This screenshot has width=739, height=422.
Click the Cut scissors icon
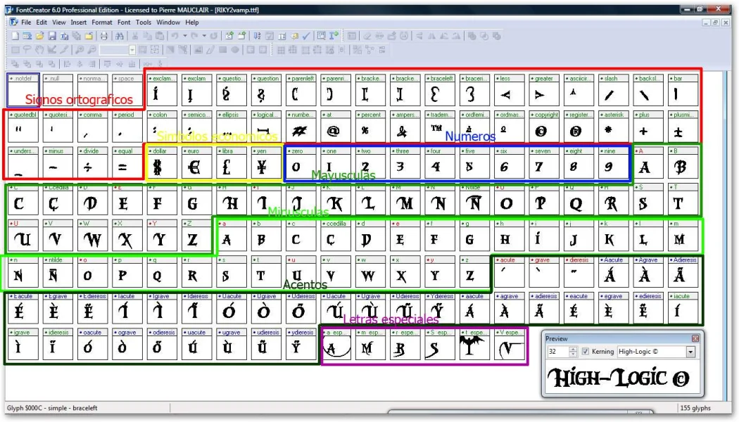pos(135,37)
